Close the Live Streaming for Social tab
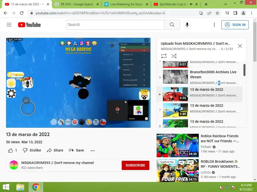This screenshot has width=257, height=192. point(147,4)
